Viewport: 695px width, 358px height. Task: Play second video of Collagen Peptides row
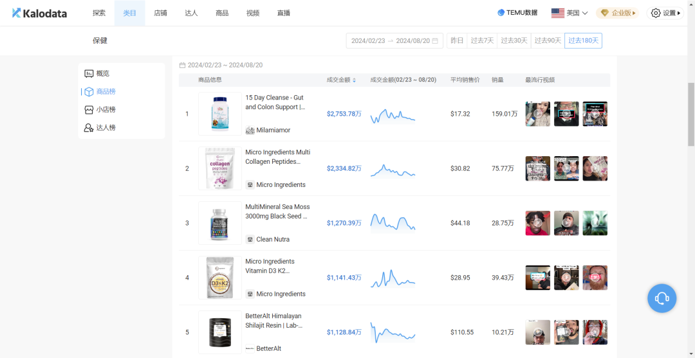[x=566, y=168]
